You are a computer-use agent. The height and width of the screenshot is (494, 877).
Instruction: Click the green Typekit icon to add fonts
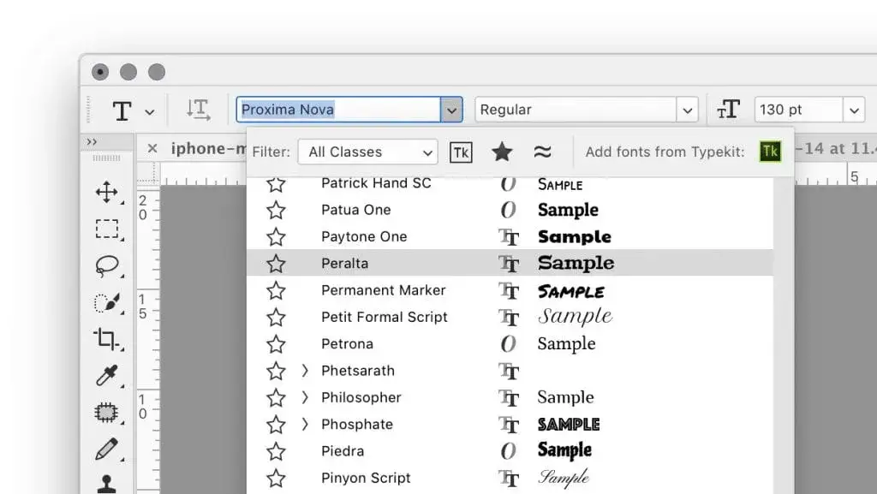click(x=769, y=152)
